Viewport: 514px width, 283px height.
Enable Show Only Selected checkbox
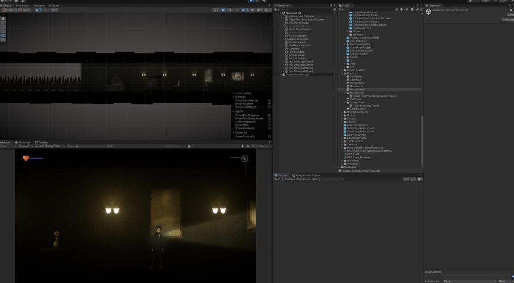tap(269, 100)
